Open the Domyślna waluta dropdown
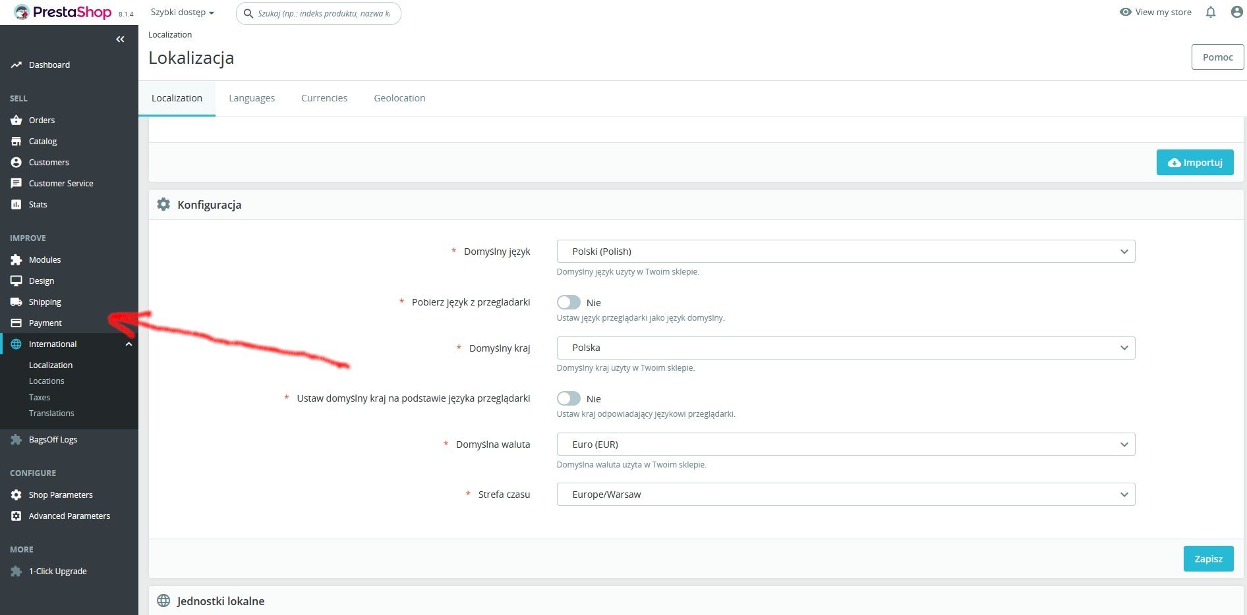Screen dimensions: 1247x615 tap(846, 444)
